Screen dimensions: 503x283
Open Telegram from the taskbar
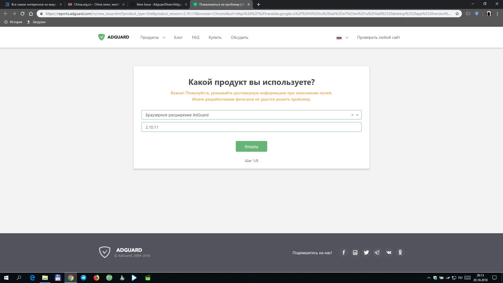84,278
